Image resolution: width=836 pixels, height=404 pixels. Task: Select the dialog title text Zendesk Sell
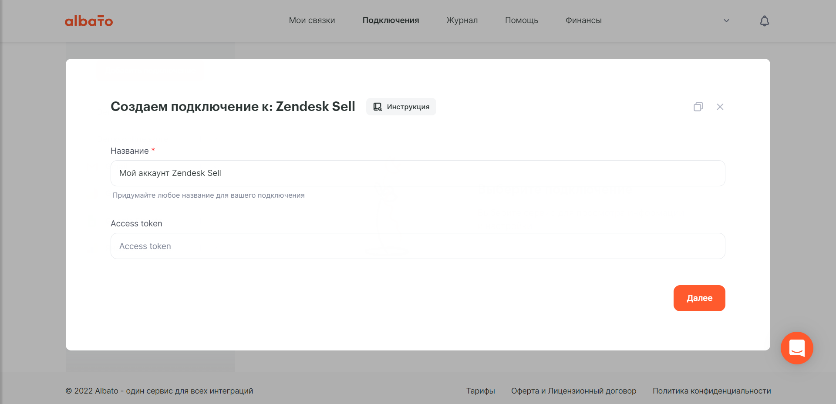(316, 107)
